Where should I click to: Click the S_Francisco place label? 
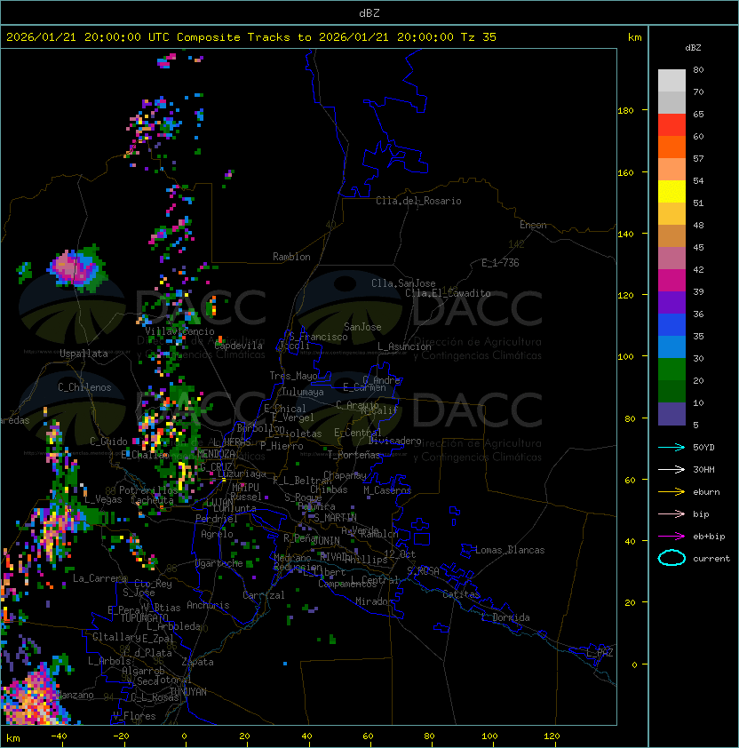318,337
